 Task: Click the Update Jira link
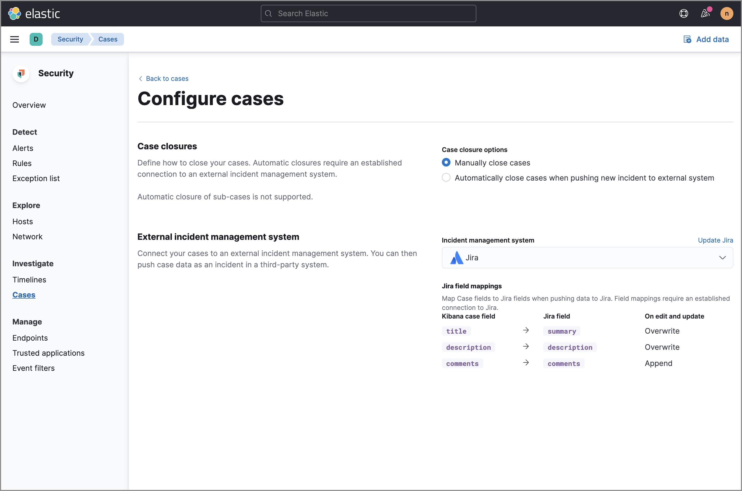(x=715, y=240)
